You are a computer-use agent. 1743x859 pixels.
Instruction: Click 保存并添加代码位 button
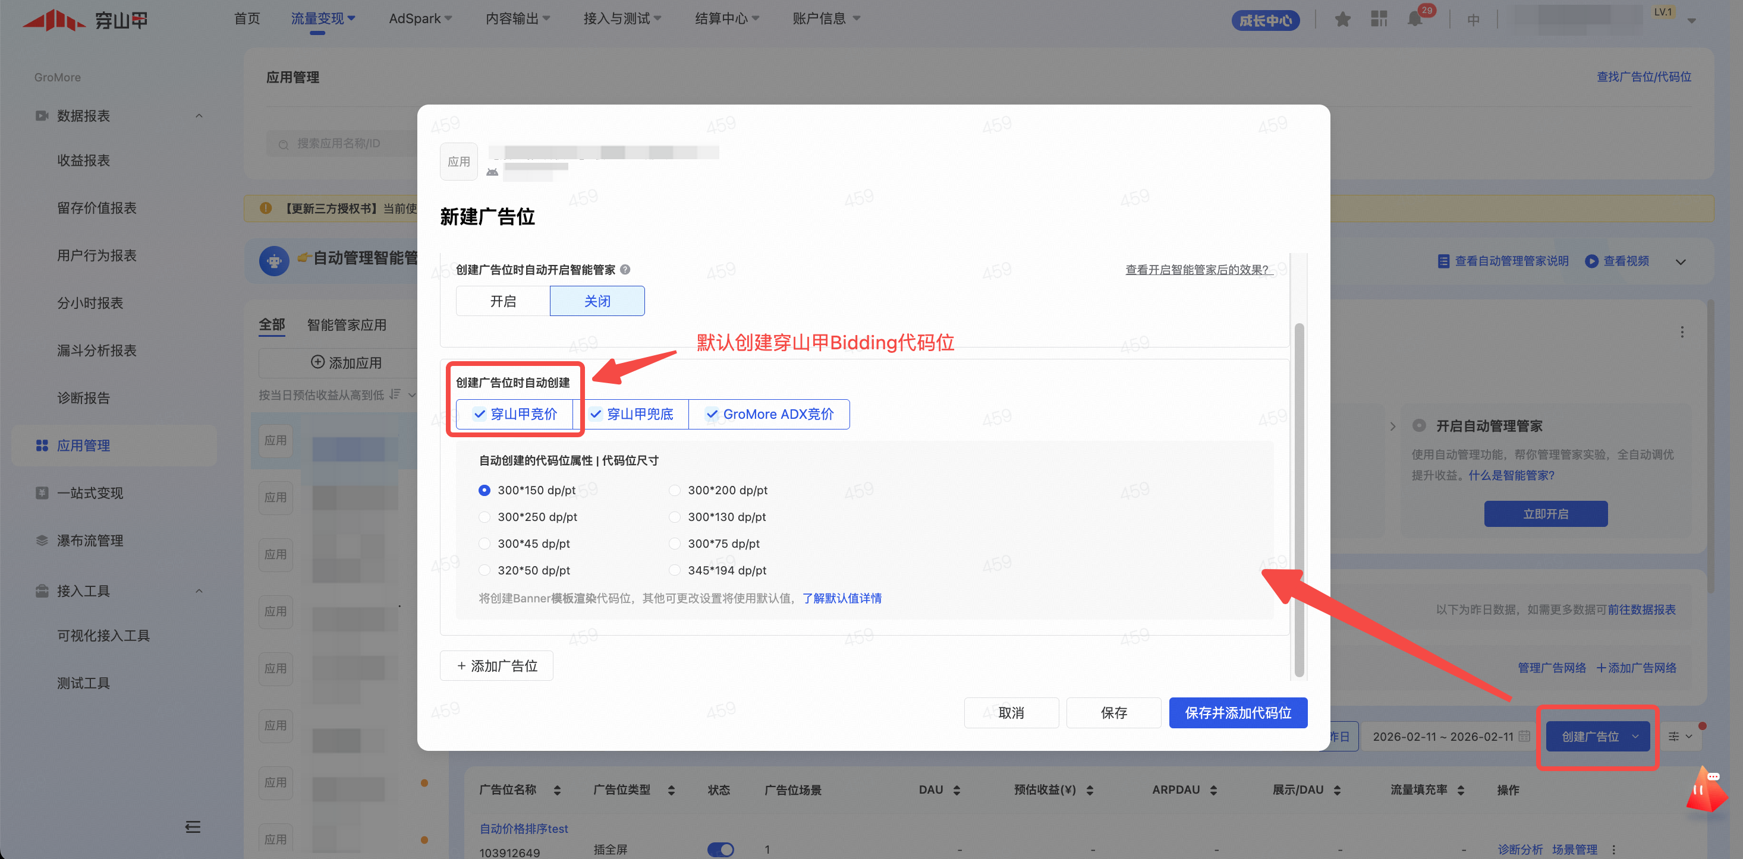click(x=1238, y=712)
